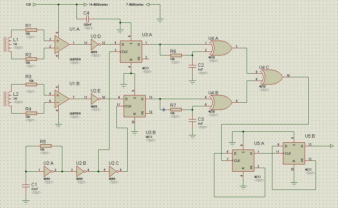
Task: Click the blue junction marker near R7
Action: [164, 110]
